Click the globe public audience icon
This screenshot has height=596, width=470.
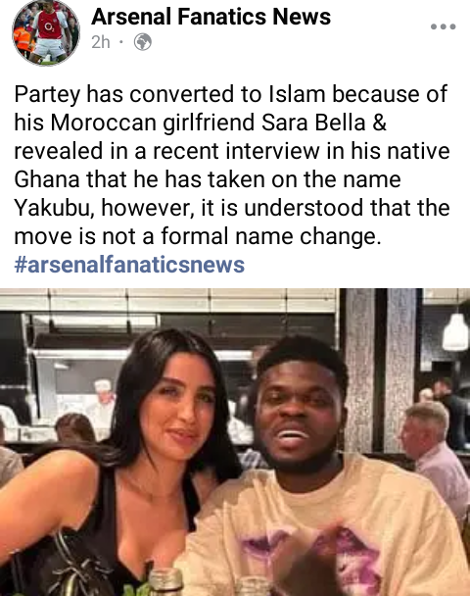pyautogui.click(x=143, y=42)
